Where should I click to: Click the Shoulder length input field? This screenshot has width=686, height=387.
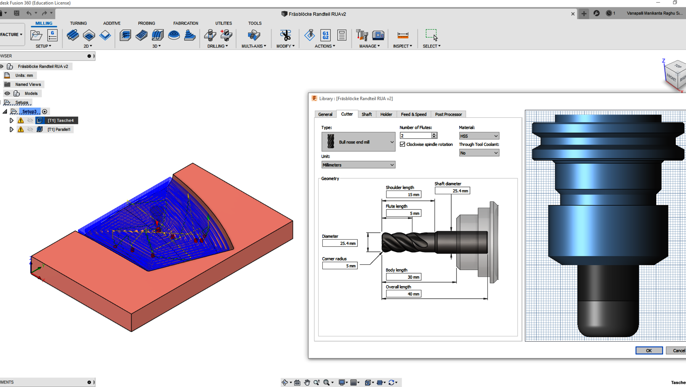tap(404, 194)
